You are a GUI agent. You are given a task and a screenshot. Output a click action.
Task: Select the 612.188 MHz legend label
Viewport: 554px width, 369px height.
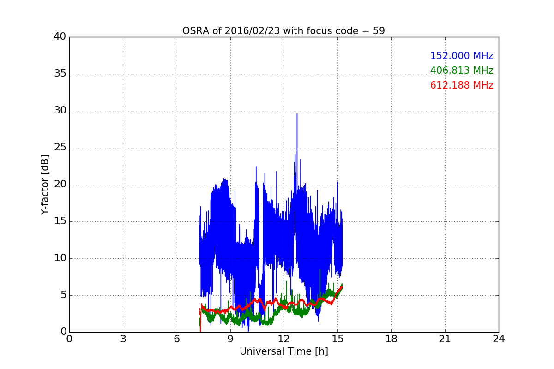462,85
